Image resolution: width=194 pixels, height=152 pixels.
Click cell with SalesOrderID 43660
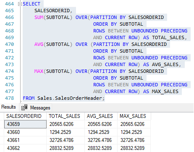pos(25,132)
